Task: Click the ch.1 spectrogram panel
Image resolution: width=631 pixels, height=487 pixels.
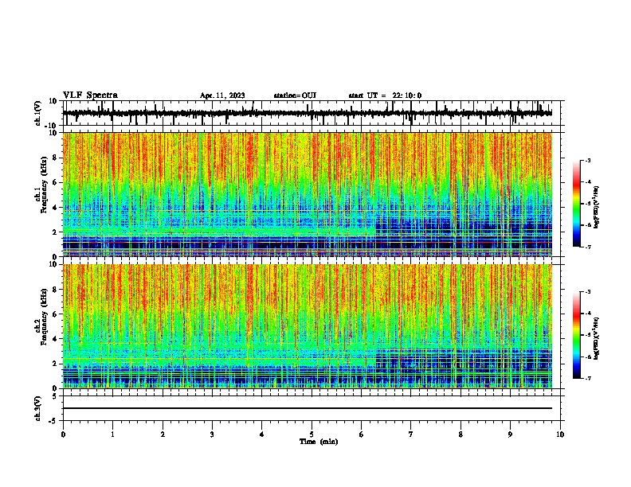Action: click(x=308, y=194)
